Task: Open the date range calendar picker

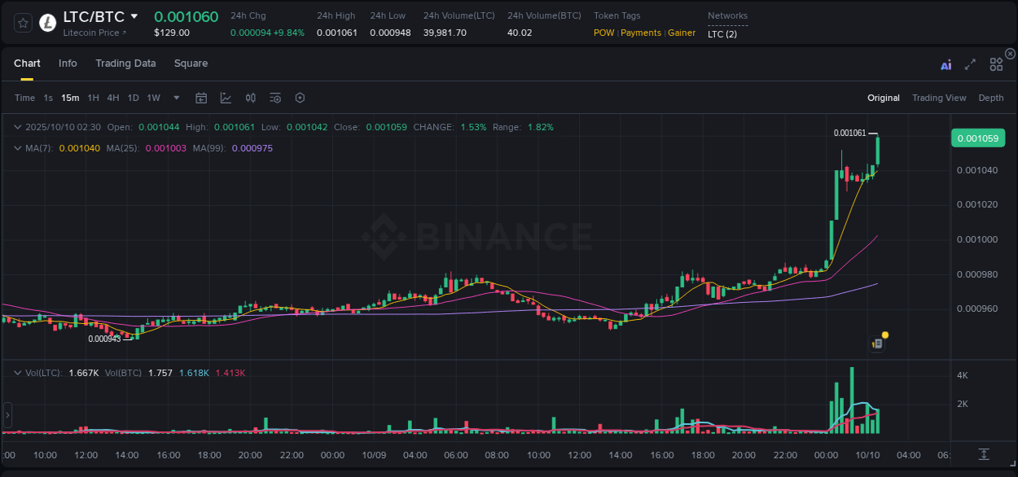Action: pos(201,97)
